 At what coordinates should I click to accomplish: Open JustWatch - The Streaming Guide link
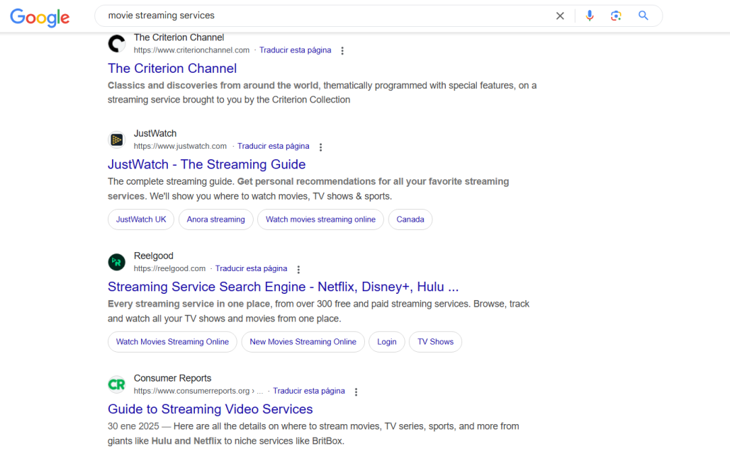[x=207, y=164]
